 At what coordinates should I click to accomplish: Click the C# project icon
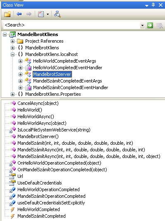(12, 34)
